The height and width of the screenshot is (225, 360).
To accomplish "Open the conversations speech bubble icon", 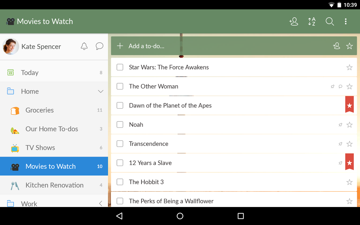I will (99, 46).
